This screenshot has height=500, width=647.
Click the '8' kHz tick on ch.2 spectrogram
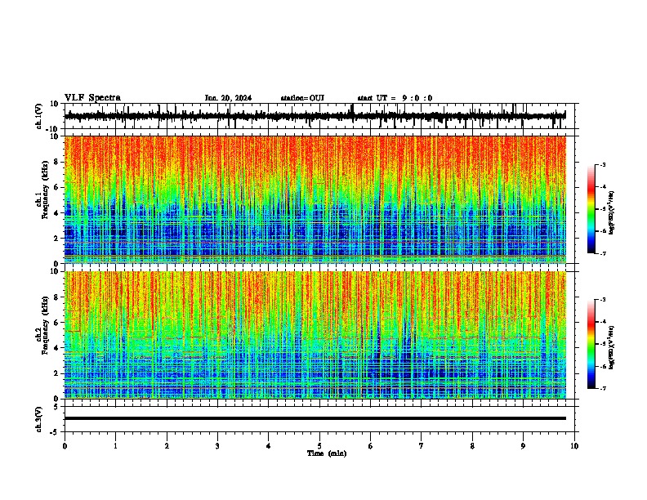56,297
